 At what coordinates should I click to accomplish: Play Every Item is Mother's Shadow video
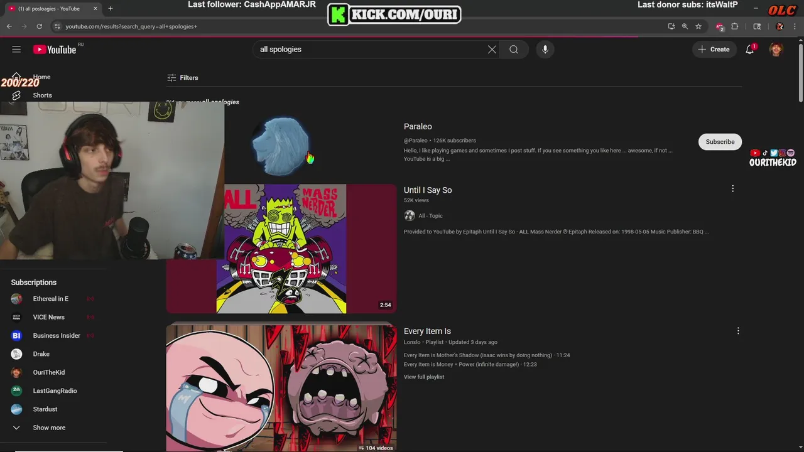487,355
